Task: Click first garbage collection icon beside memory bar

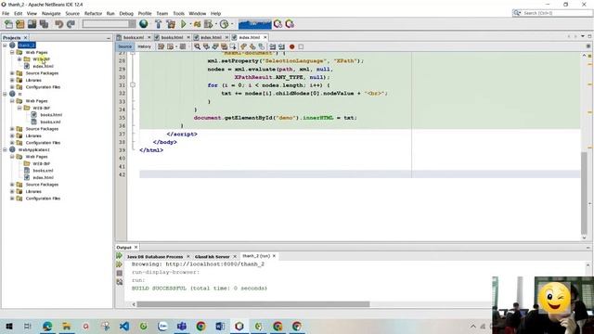Action: pos(278,24)
